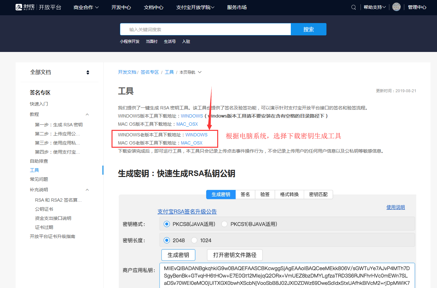This screenshot has height=288, width=437.
Task: Choose 2048 key length
Action: (x=167, y=240)
